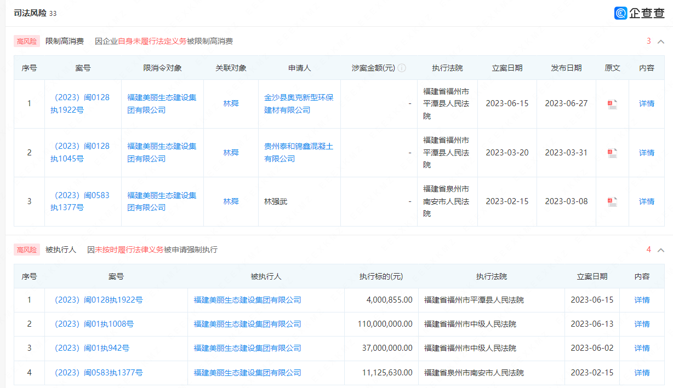Screen dimensions: 673x388
Task: Open 福建美丽生态建设集团有限公司 in 被执行人 row 3
Action: pos(247,348)
